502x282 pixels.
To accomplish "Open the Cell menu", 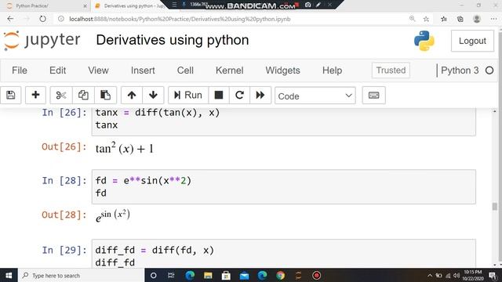I will (185, 70).
